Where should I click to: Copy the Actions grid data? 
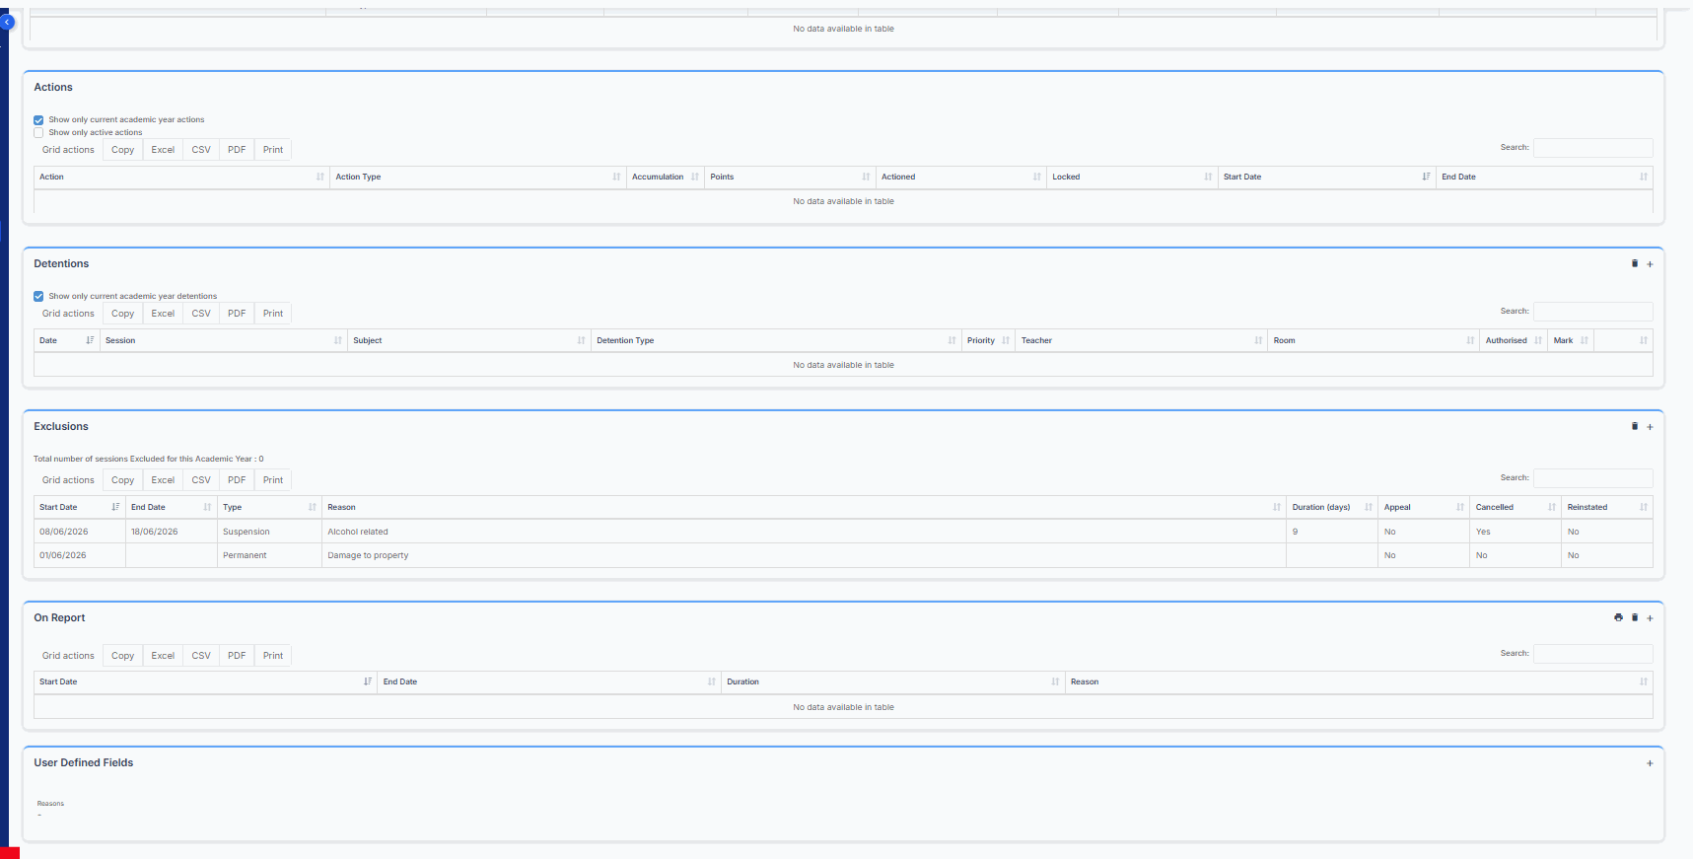[122, 150]
